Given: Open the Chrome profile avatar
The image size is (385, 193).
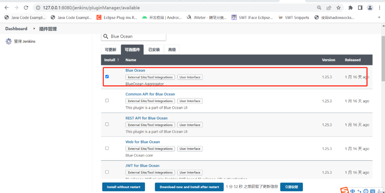Looking at the screenshot, I should (x=370, y=8).
